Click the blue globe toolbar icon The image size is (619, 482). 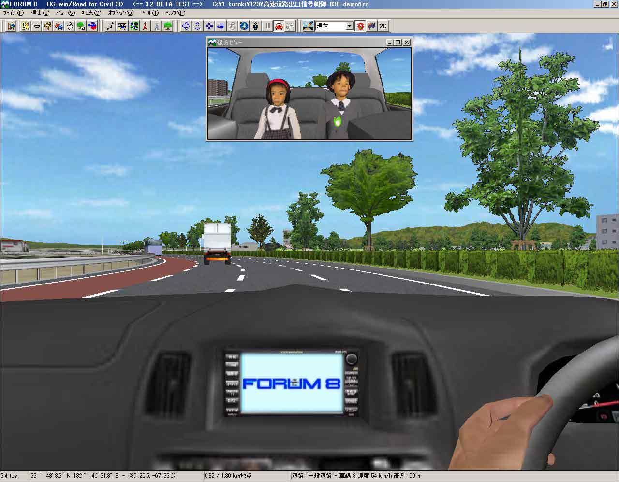coord(244,26)
